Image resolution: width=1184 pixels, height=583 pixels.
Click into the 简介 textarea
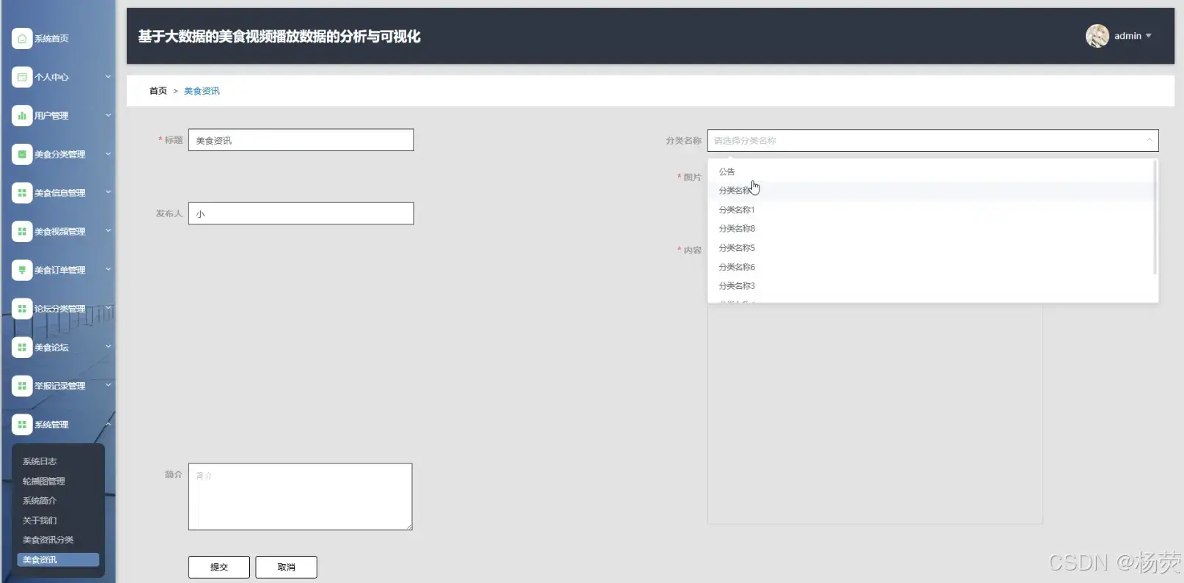(x=301, y=496)
